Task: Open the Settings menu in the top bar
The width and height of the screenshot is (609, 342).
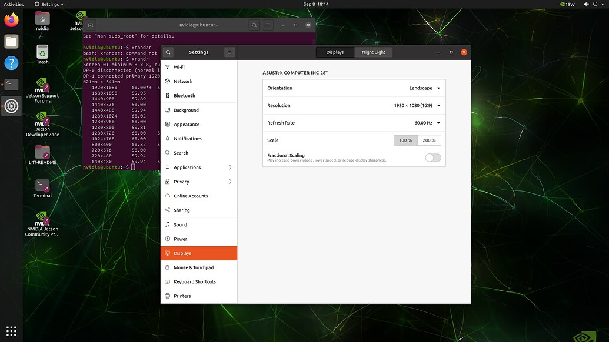Action: point(49,4)
